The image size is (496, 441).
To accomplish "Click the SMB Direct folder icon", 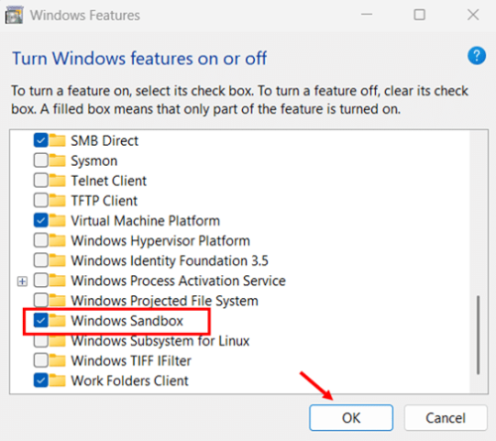I will (58, 140).
